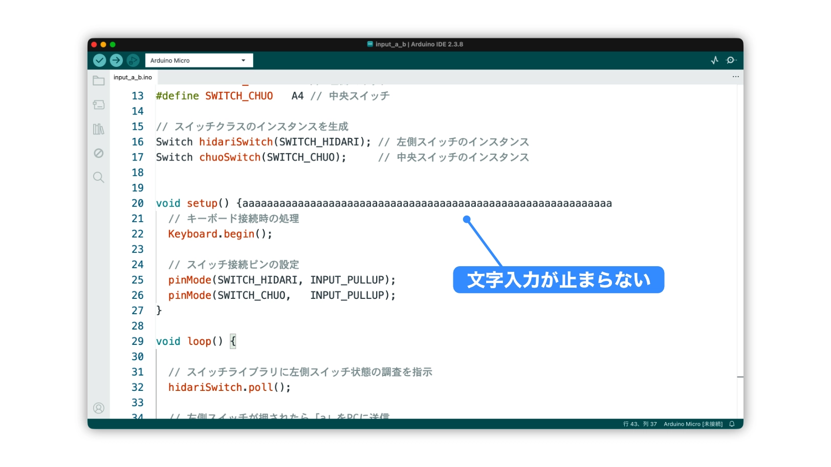Click Keyboard.begin(); on line 22

coord(220,234)
